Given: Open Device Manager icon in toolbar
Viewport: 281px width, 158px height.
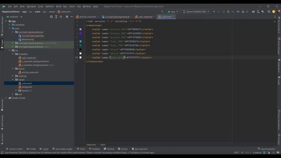Looking at the screenshot, I should 258,12.
